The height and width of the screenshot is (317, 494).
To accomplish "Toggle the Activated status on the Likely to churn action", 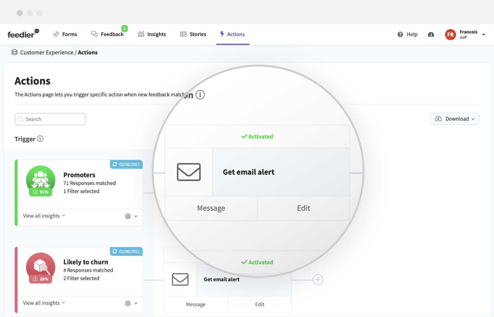I will pos(257,262).
